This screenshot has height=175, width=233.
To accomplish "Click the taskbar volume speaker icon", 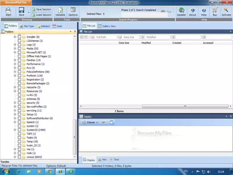I will [x=209, y=172].
